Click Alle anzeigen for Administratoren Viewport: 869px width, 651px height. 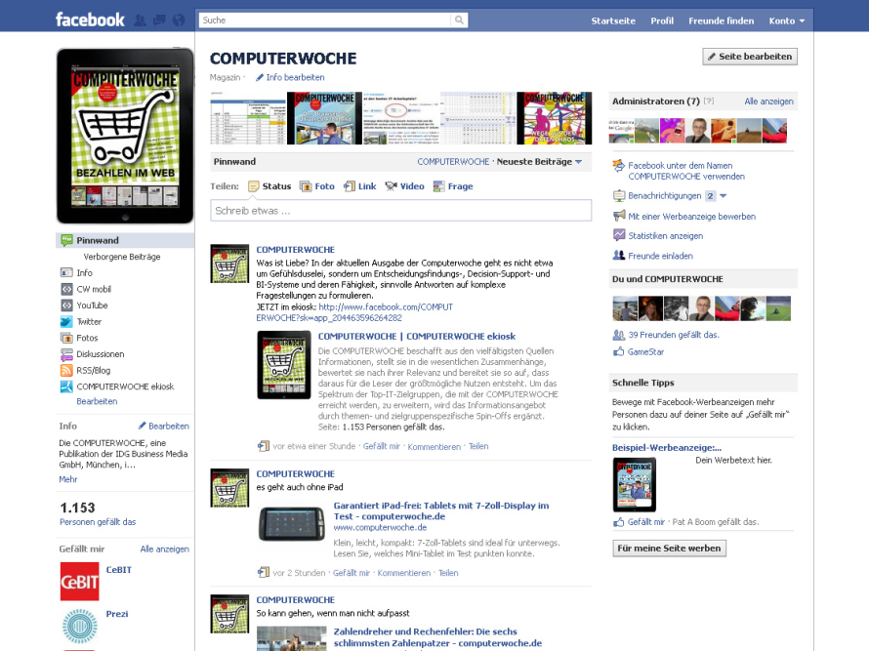pyautogui.click(x=768, y=102)
